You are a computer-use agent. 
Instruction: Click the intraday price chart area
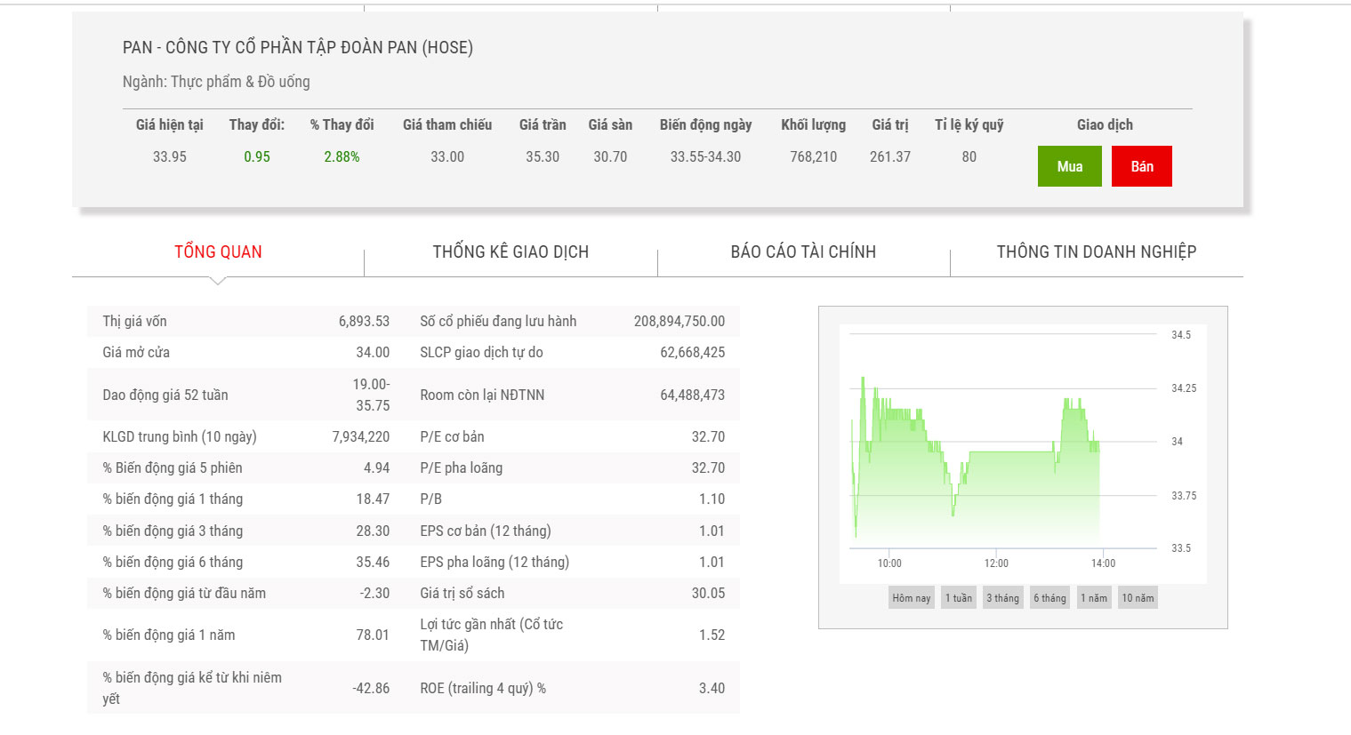pyautogui.click(x=996, y=453)
